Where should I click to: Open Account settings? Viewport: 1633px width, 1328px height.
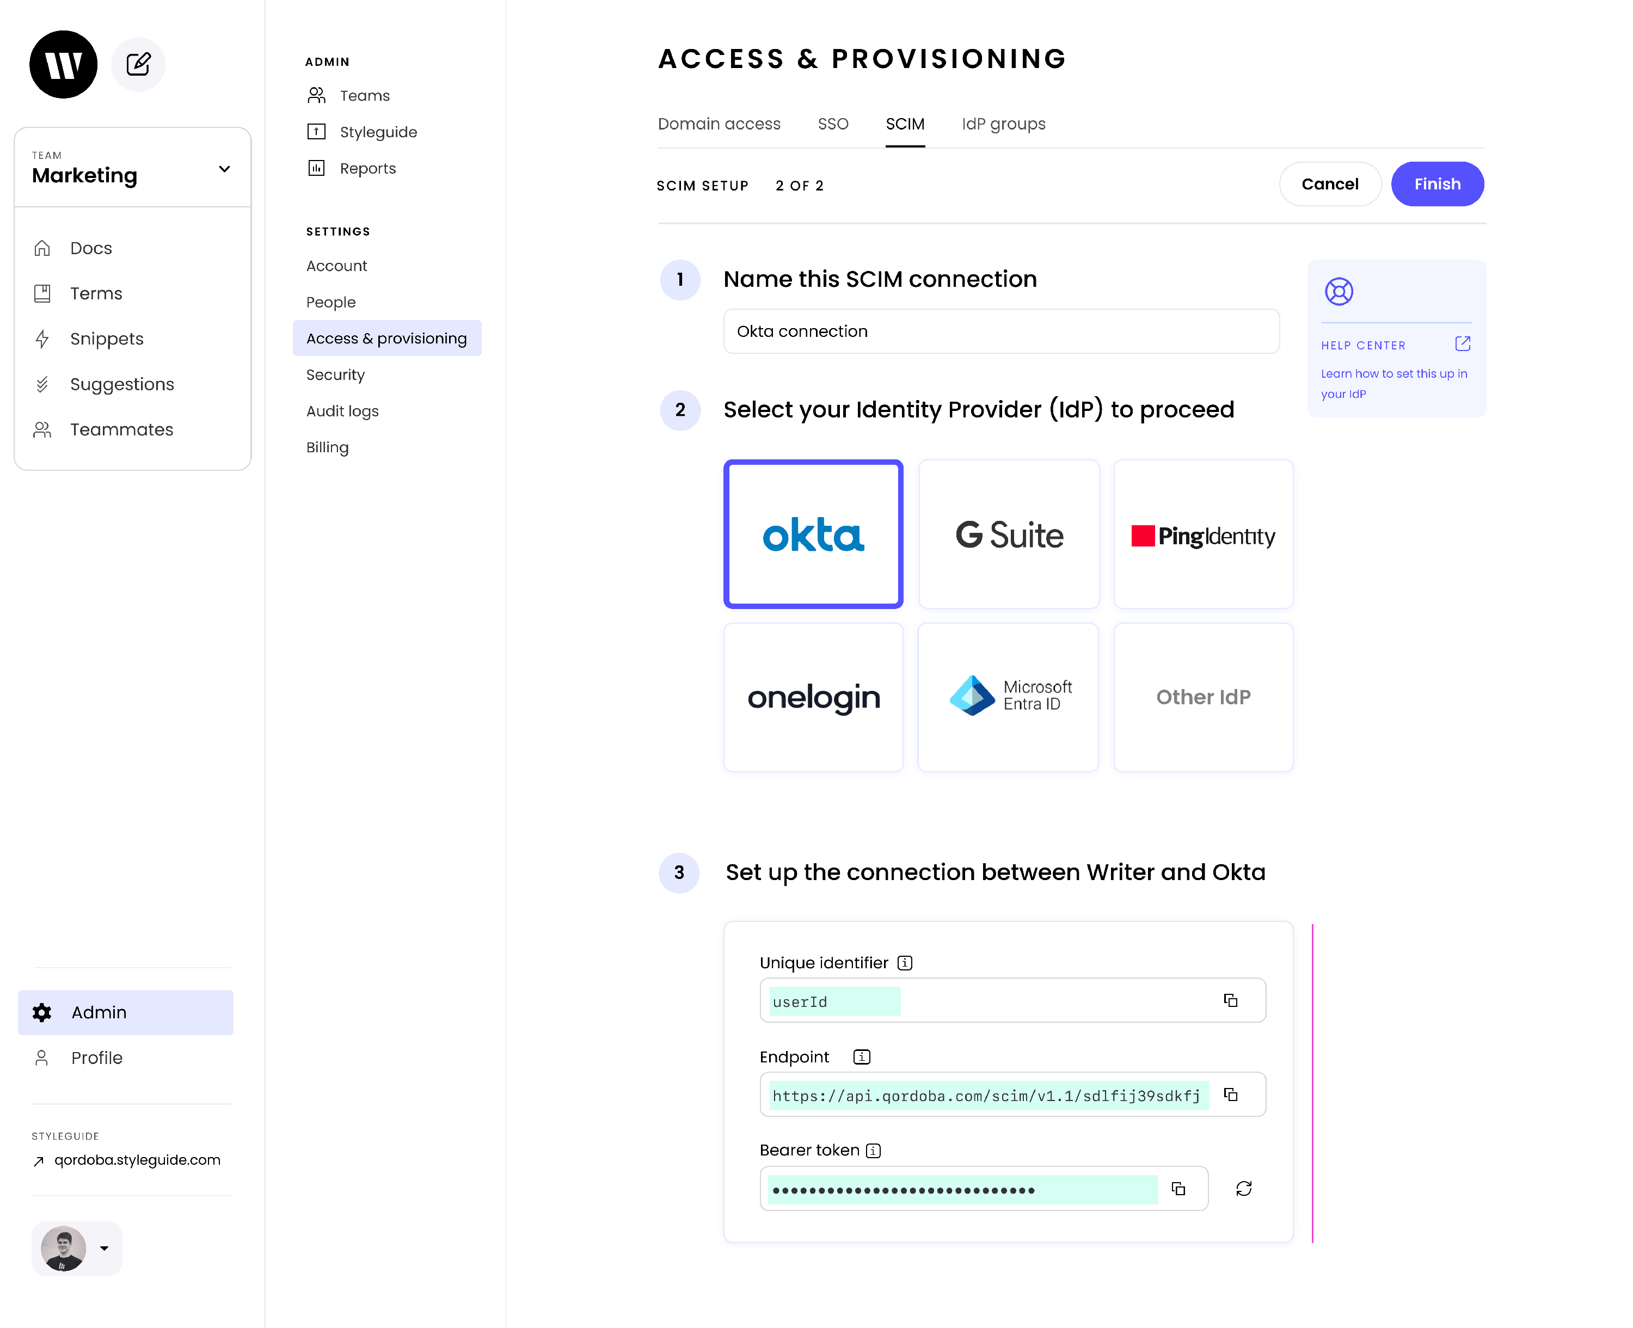click(336, 266)
